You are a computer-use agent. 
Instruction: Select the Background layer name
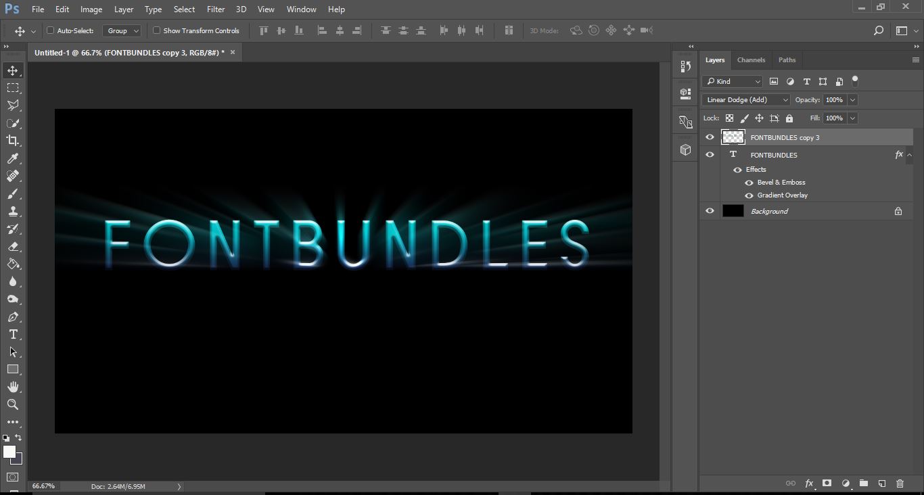(769, 211)
